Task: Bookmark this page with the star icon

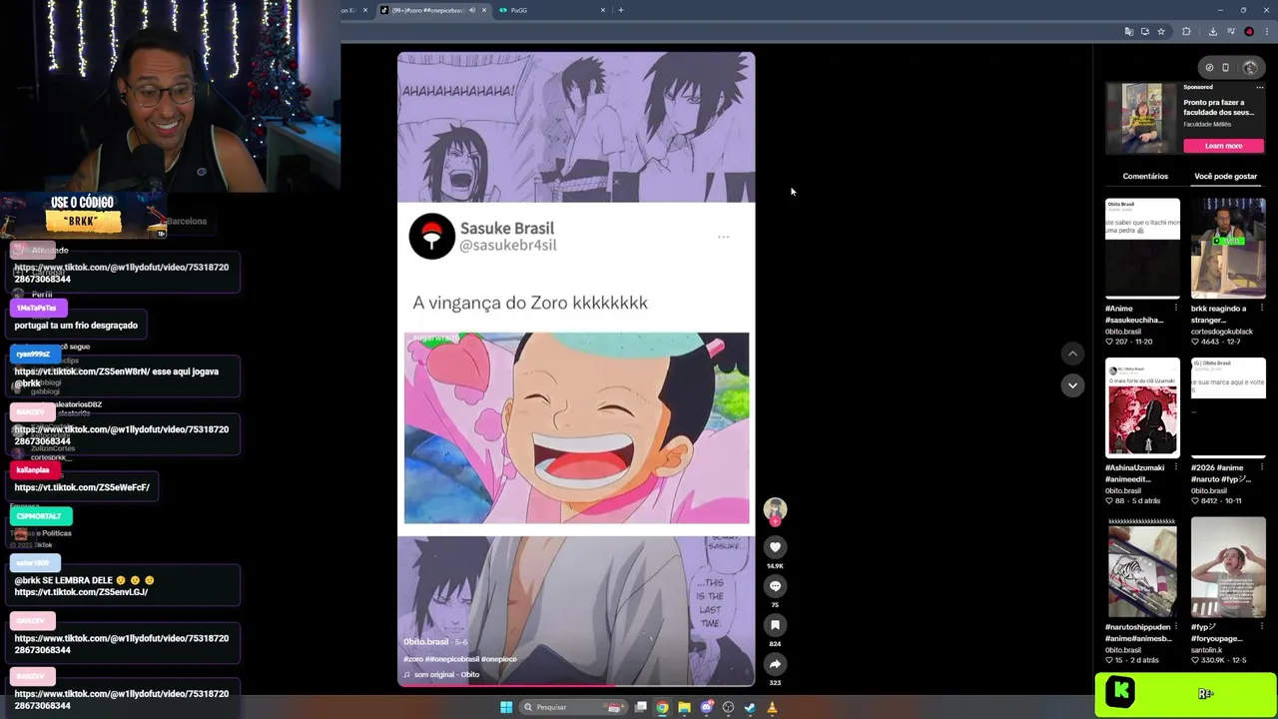Action: pyautogui.click(x=1160, y=32)
